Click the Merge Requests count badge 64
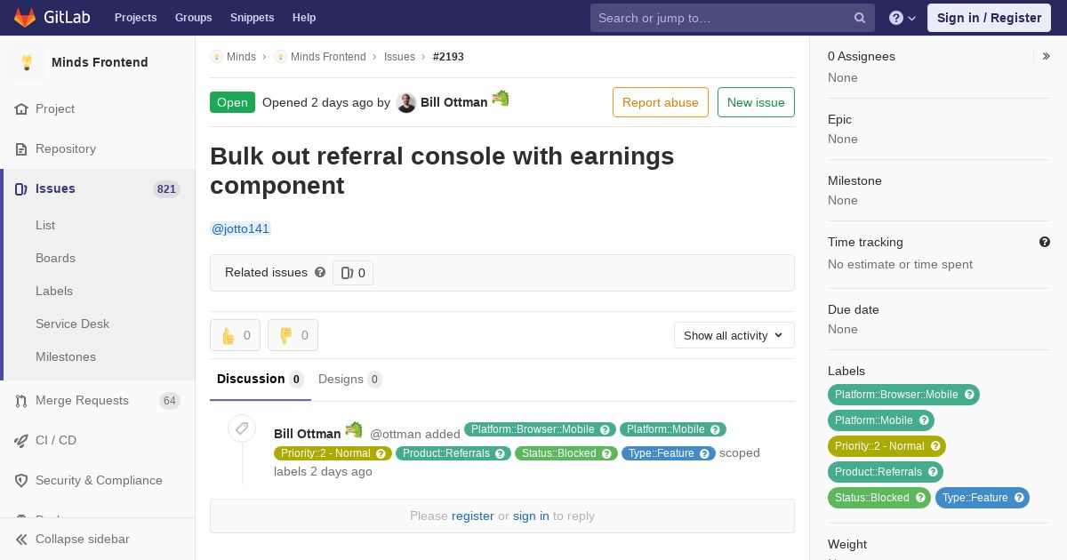 coord(170,400)
